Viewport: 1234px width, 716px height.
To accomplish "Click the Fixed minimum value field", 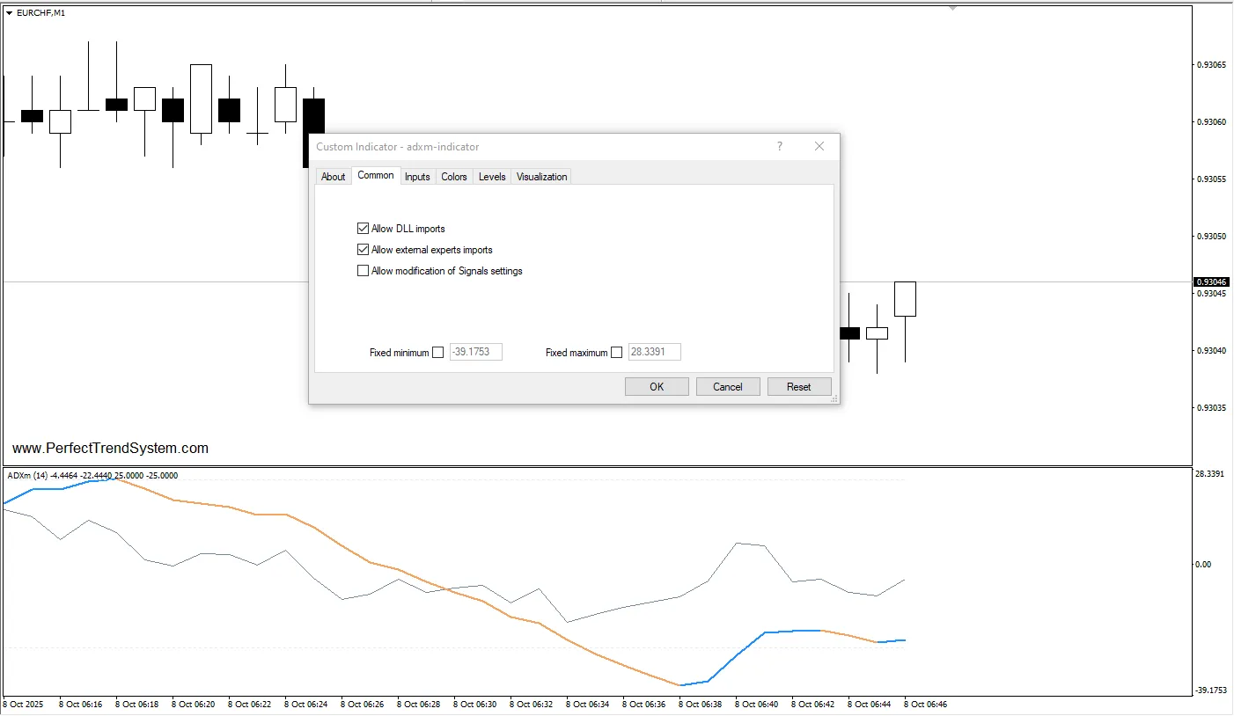I will tap(475, 353).
